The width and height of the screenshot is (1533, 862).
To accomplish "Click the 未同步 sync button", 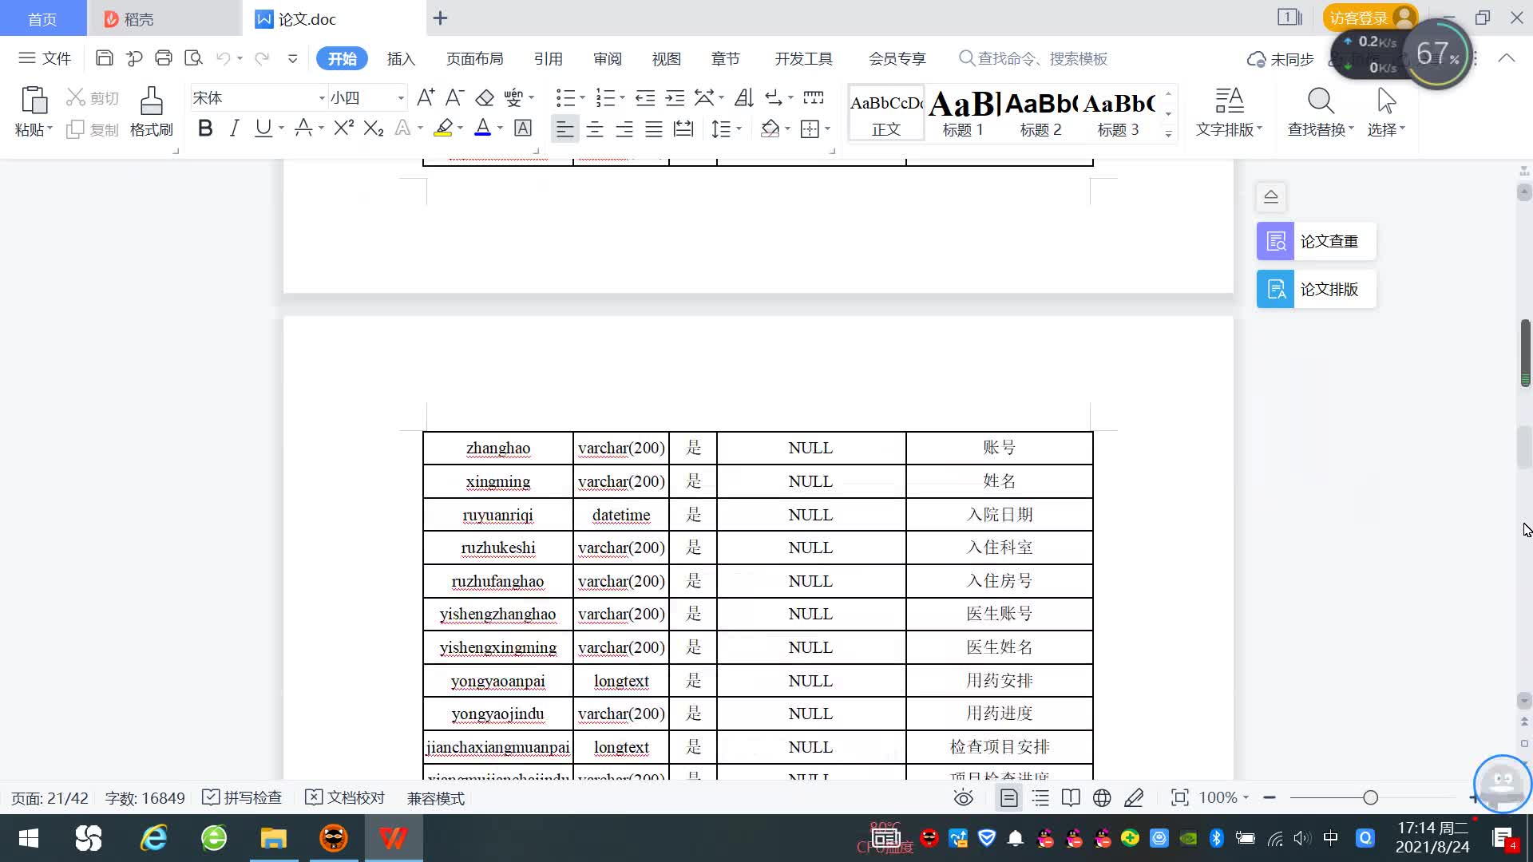I will pos(1281,59).
